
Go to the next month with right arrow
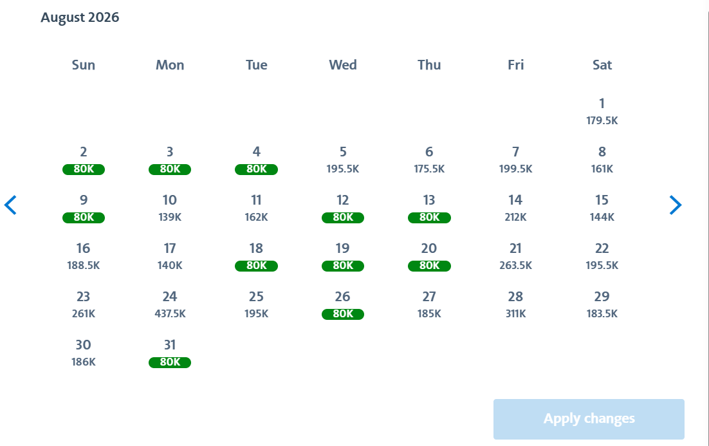click(675, 205)
